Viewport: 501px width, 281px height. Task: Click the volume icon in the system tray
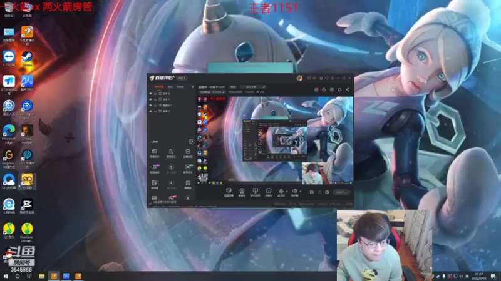[x=461, y=276]
